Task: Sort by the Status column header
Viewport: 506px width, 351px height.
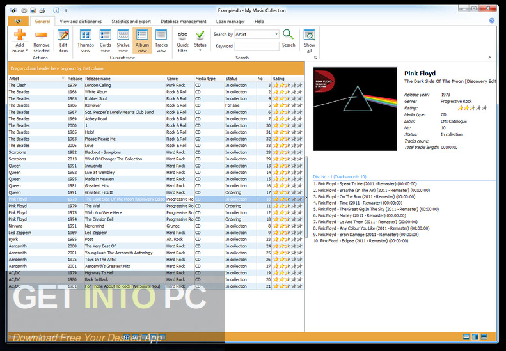Action: point(241,79)
